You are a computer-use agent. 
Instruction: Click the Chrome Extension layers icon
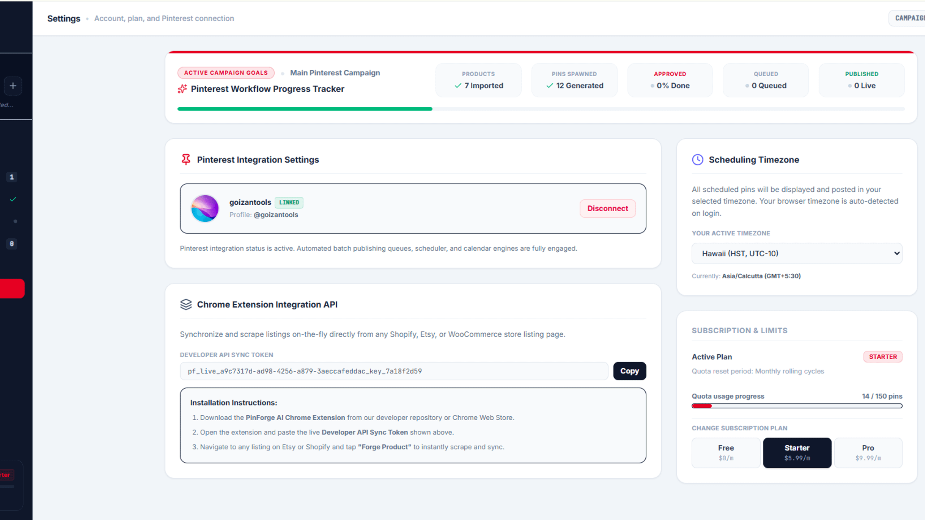click(186, 304)
